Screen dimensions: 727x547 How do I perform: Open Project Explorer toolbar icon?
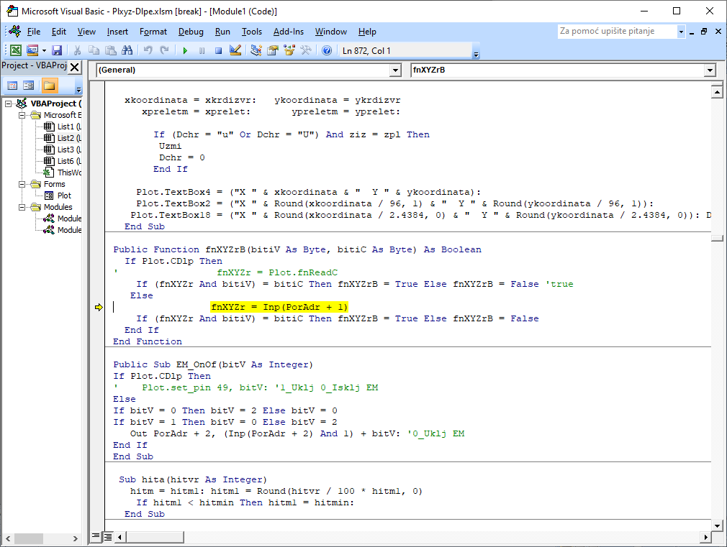click(256, 50)
